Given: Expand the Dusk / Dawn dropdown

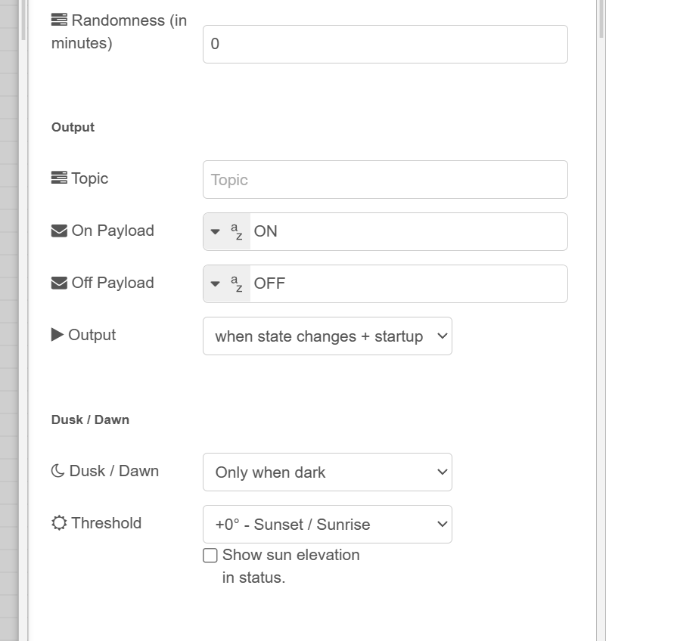Looking at the screenshot, I should [327, 472].
